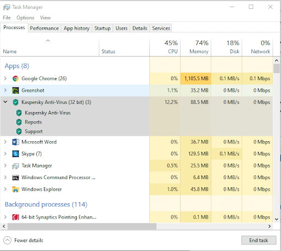Click the Google Chrome app icon
The height and width of the screenshot is (251, 281).
[x=15, y=79]
